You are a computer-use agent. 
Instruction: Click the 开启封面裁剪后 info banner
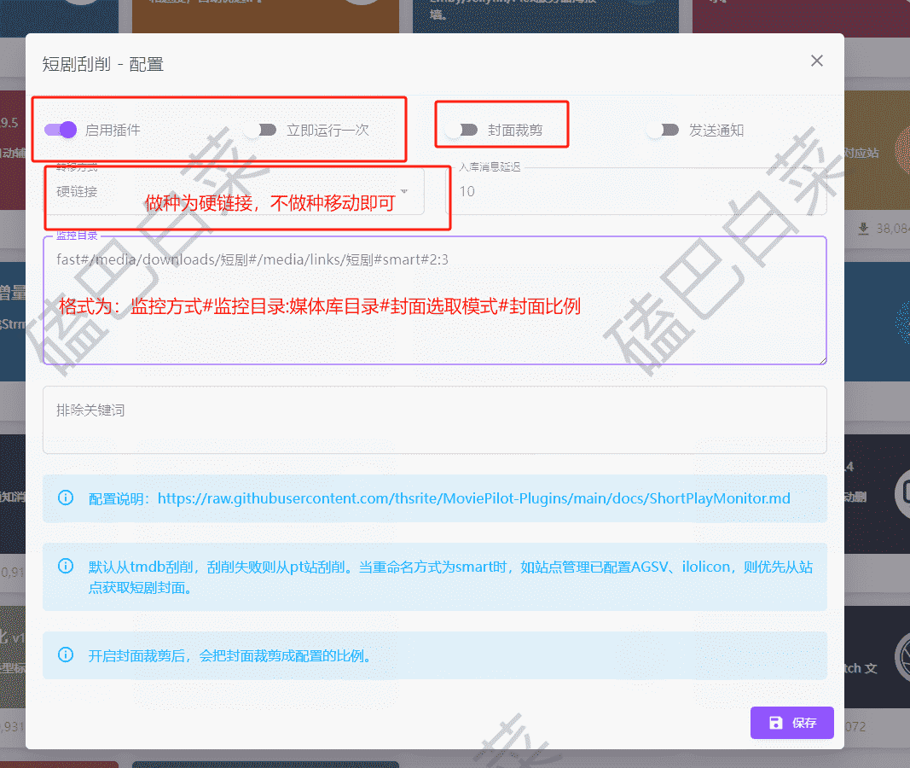(433, 655)
